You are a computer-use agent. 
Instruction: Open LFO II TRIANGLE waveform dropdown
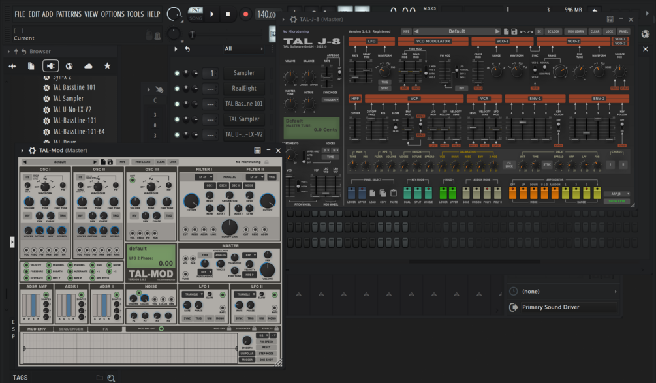pyautogui.click(x=245, y=294)
